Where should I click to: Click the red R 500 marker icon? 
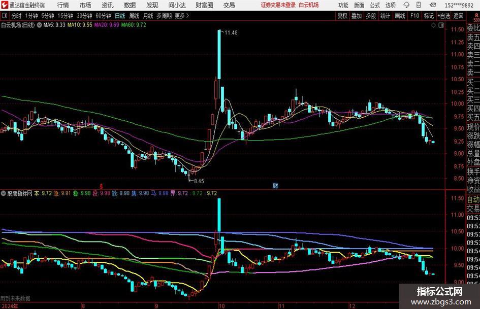[x=476, y=18]
